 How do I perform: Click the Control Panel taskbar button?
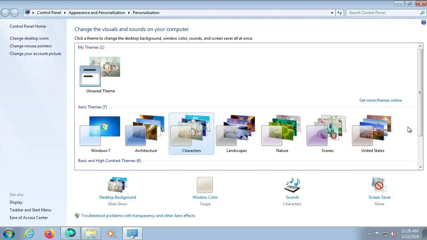coord(132,233)
